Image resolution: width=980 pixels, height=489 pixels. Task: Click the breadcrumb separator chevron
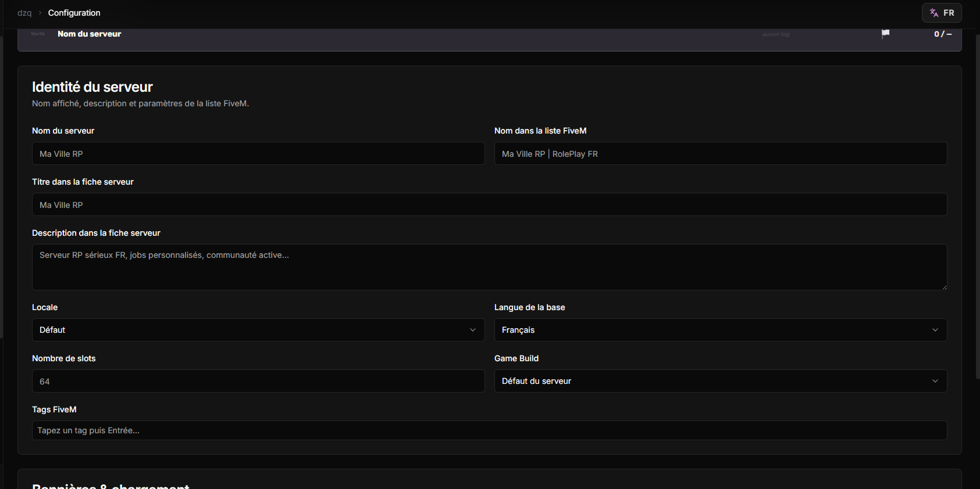click(40, 13)
